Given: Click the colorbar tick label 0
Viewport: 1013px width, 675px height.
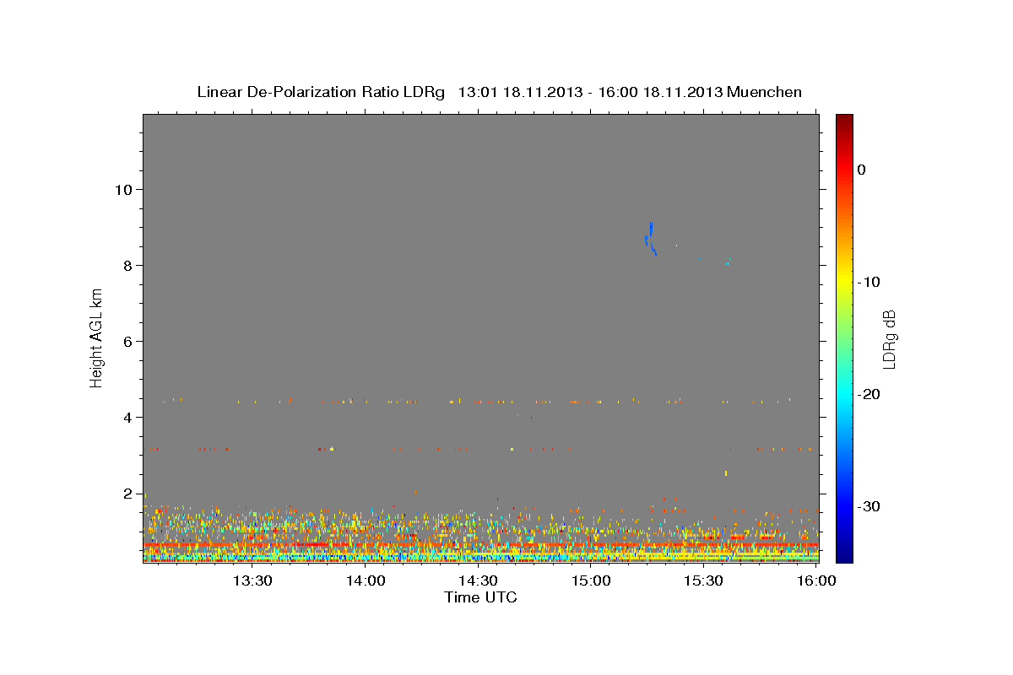Looking at the screenshot, I should pyautogui.click(x=862, y=170).
